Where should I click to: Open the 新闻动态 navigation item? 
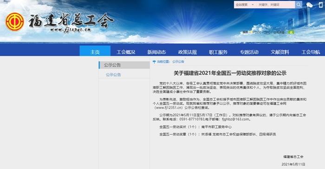point(157,52)
